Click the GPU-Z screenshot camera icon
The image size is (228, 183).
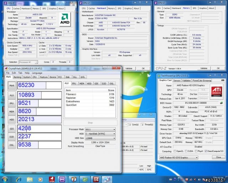223,80
